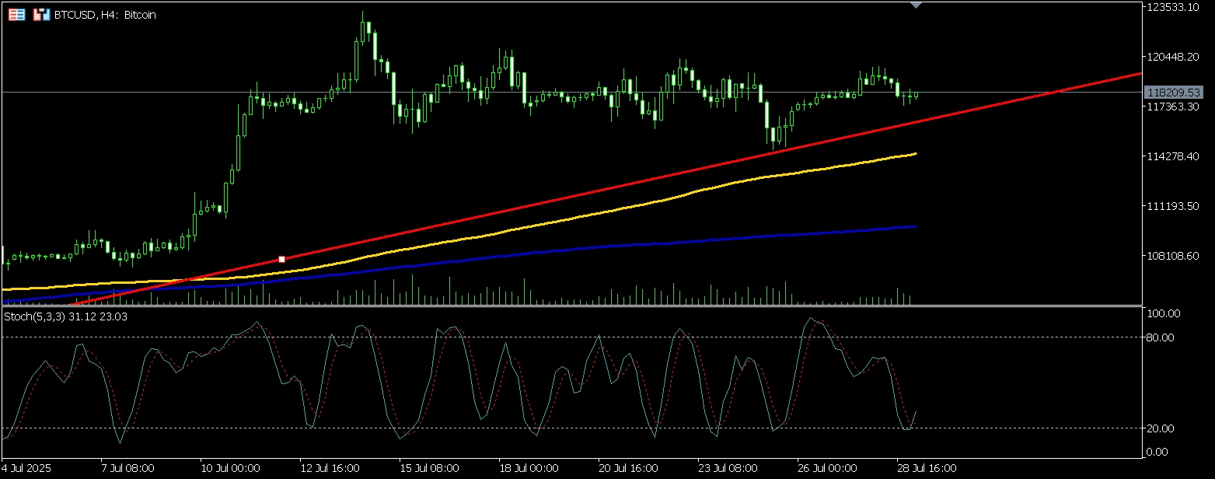This screenshot has height=479, width=1215.
Task: Select the yellow moving average line
Action: pos(622,208)
